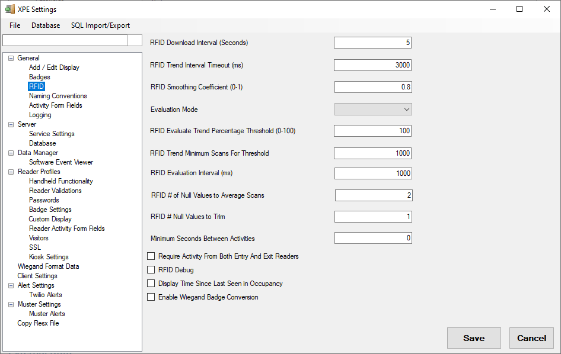Viewport: 561px width, 354px height.
Task: Open the SQL Import/Export menu
Action: [100, 25]
